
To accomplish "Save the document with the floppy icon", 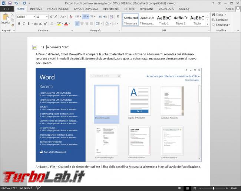I will [10, 3].
